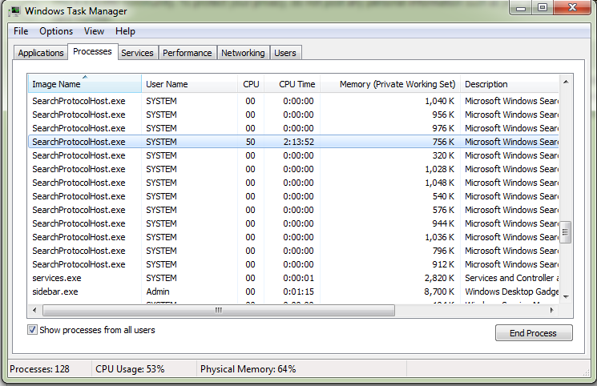Click the horizontal scrollbar left arrow
This screenshot has width=597, height=386.
[34, 310]
